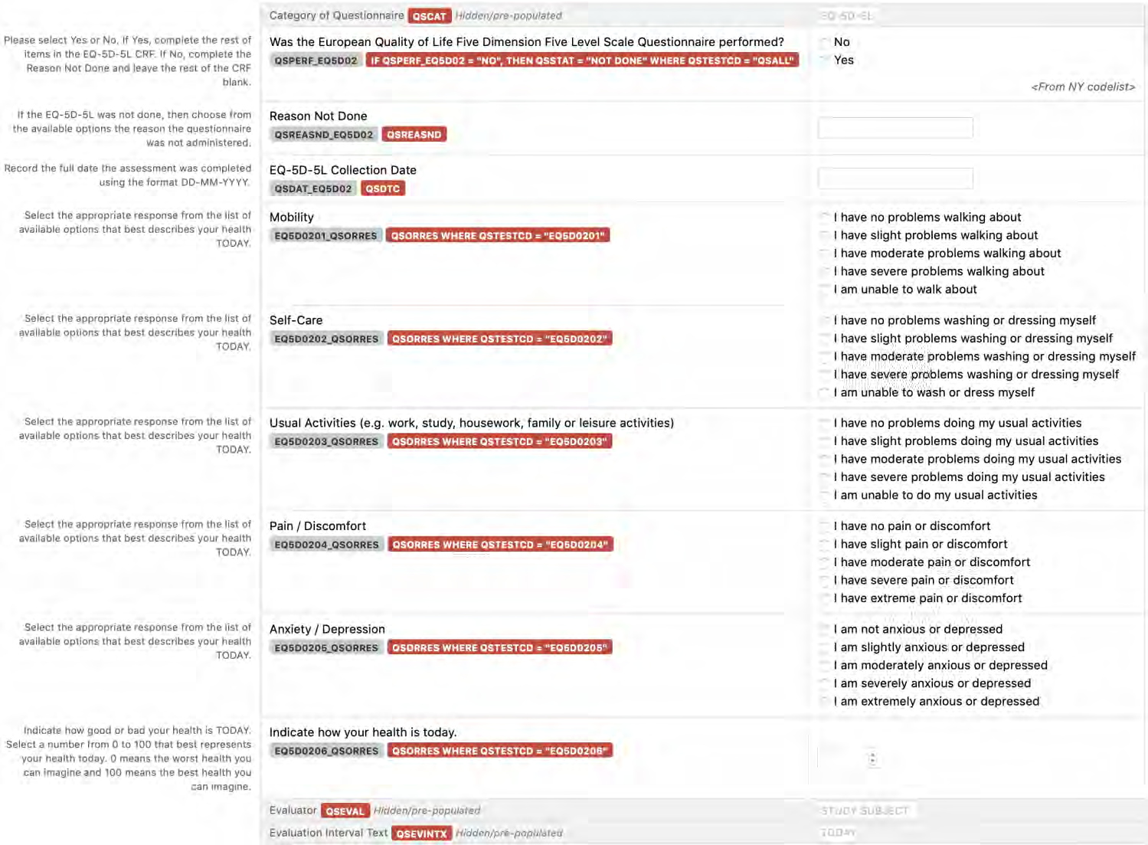Click the QSCAT red tag
Viewport: 1148px width, 845px height.
point(430,16)
